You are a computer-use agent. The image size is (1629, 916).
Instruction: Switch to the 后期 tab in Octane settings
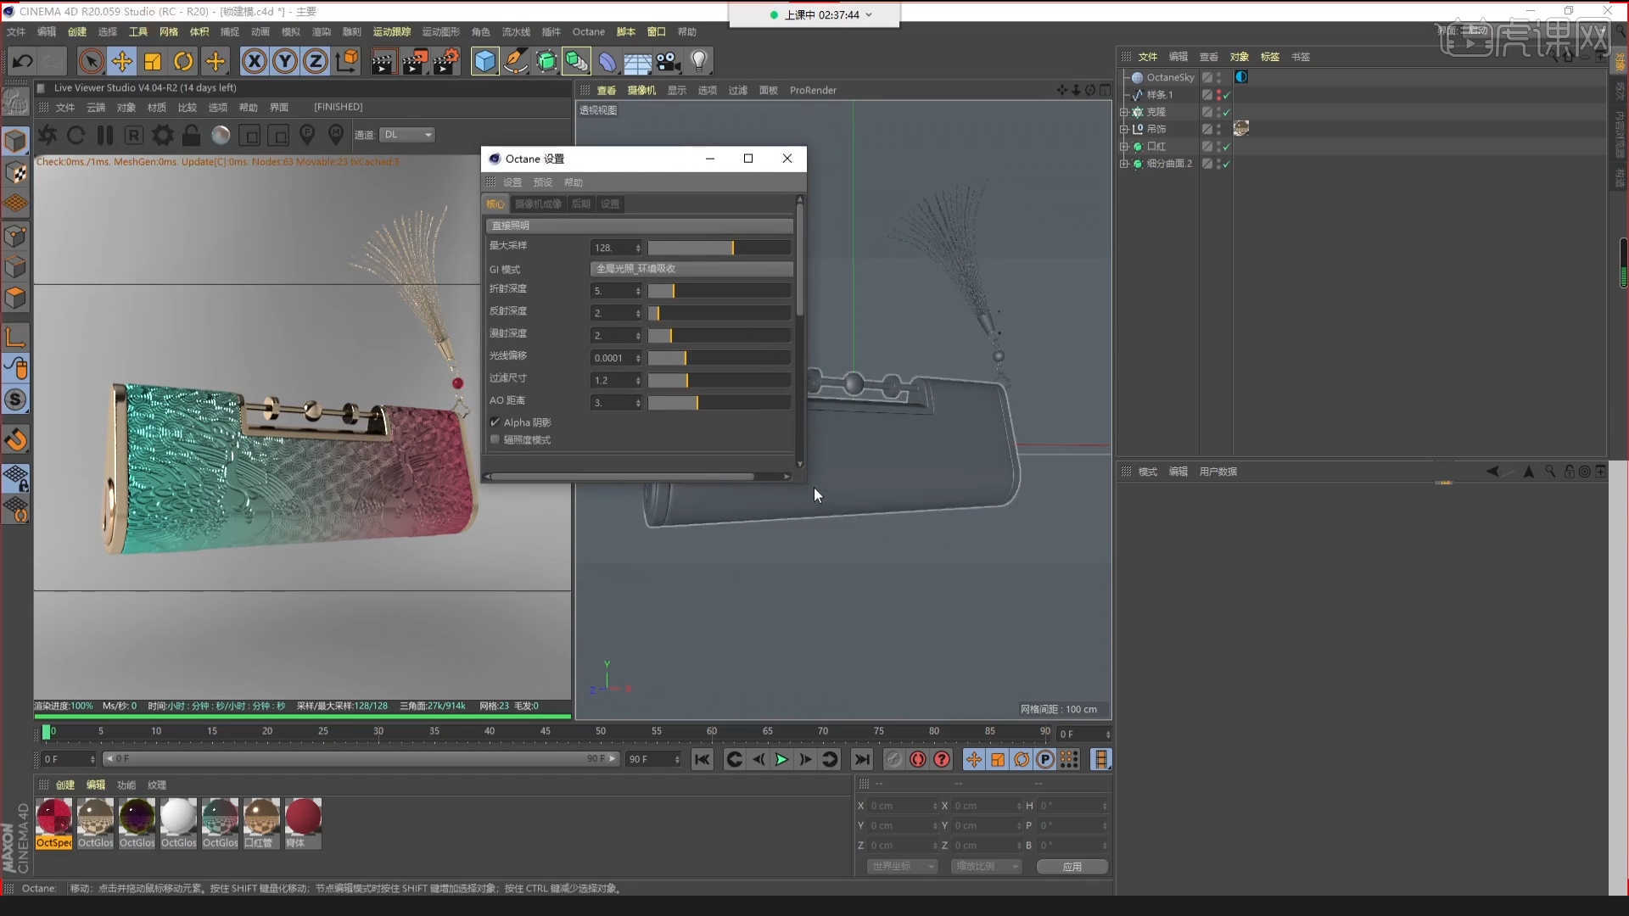point(581,204)
